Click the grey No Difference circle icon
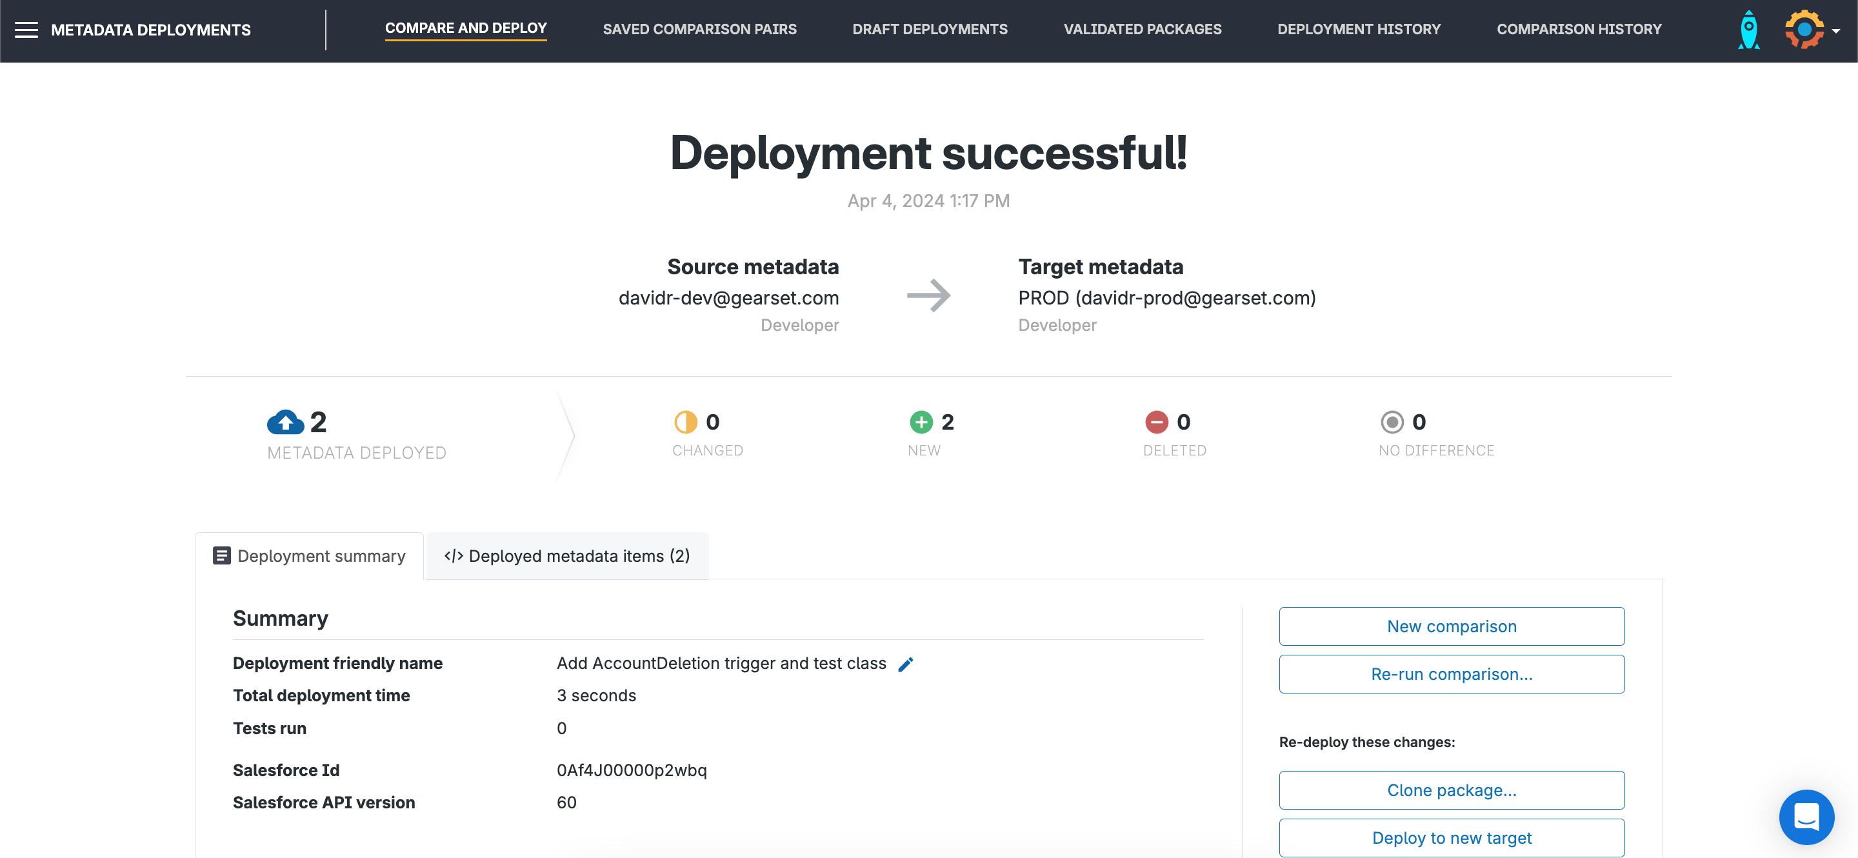 (1392, 422)
